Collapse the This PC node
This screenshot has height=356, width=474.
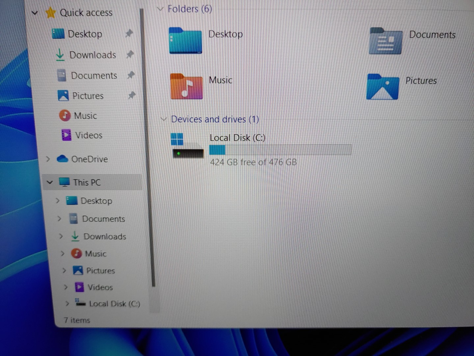(50, 182)
